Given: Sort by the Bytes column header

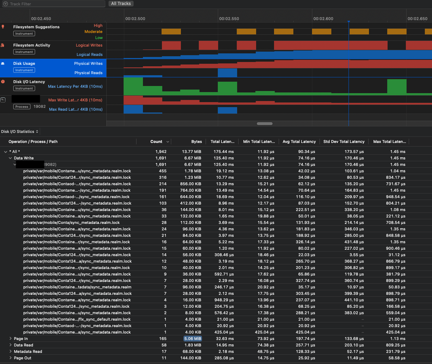Looking at the screenshot, I should click(x=196, y=142).
